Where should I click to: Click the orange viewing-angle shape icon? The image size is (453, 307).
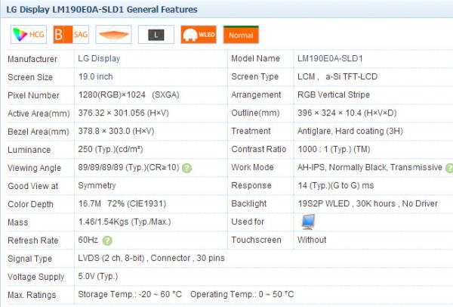[x=113, y=35]
